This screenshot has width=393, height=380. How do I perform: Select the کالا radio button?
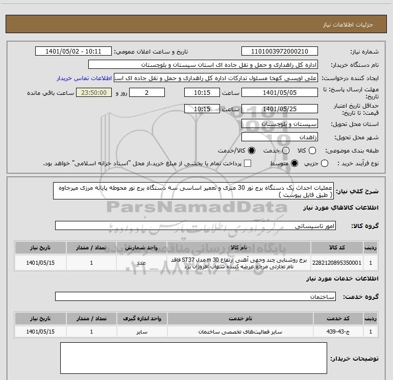tap(312, 150)
